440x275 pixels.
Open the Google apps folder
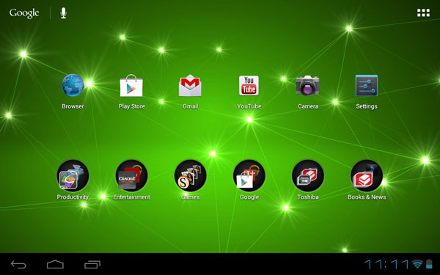(249, 176)
